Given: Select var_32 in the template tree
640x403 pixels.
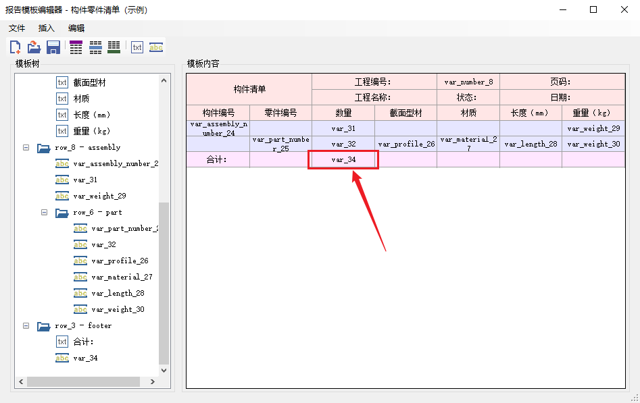Looking at the screenshot, I should click(103, 245).
